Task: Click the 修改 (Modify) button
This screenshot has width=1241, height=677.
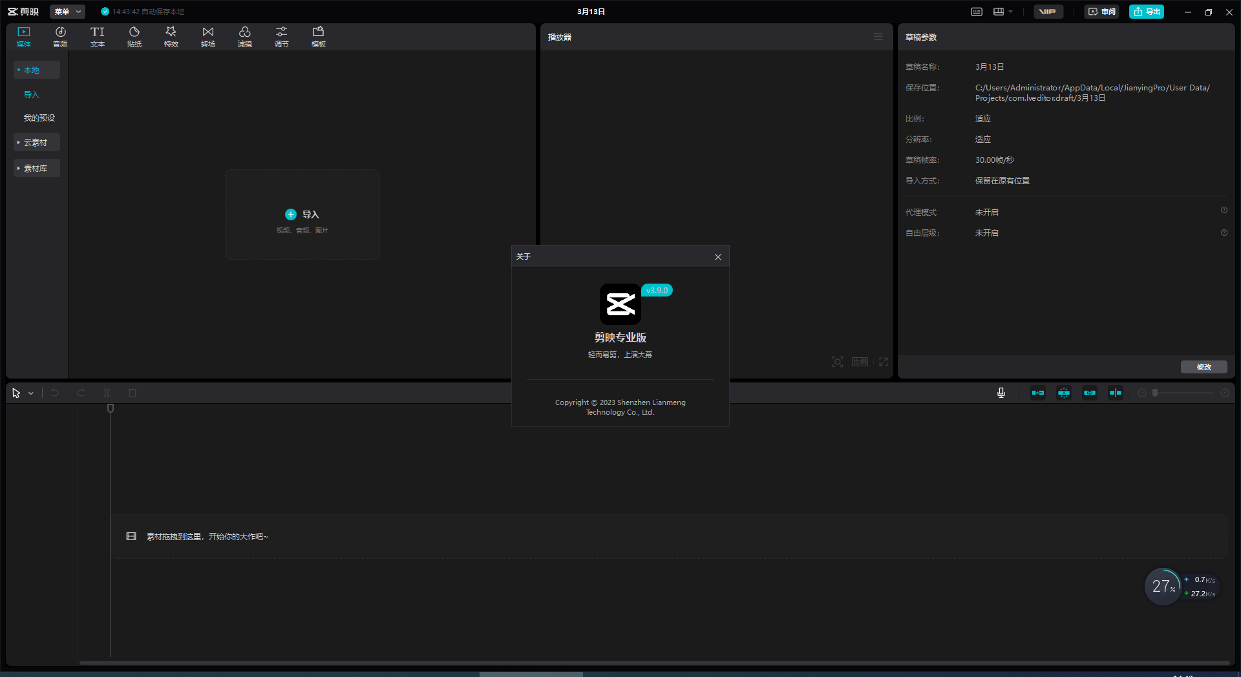Action: coord(1204,367)
